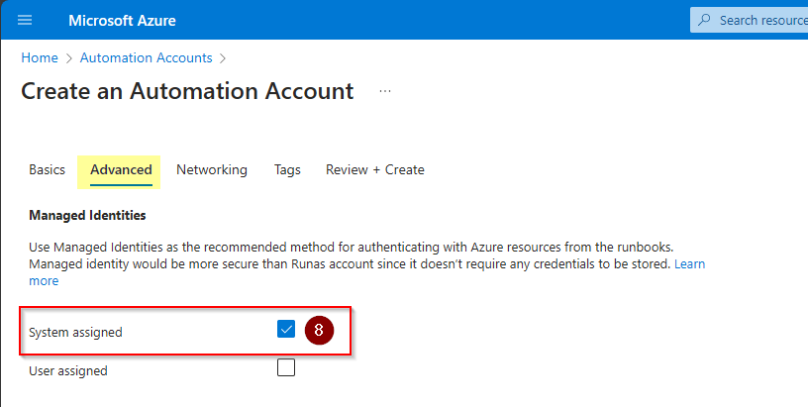
Task: Click the User assigned label
Action: 68,370
